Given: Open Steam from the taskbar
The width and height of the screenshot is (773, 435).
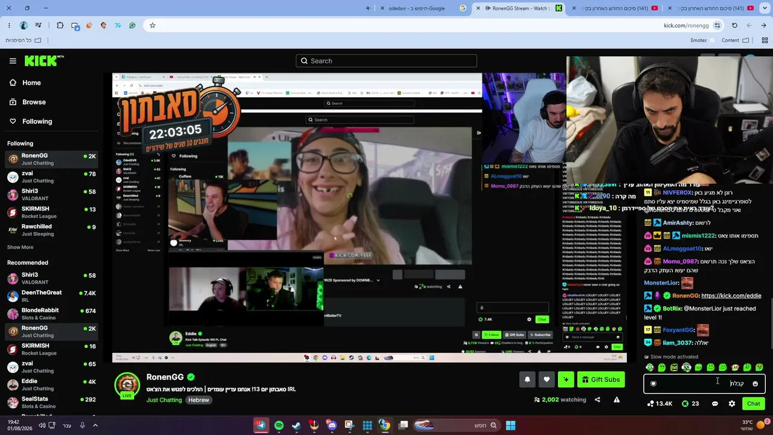Looking at the screenshot, I should [x=297, y=425].
